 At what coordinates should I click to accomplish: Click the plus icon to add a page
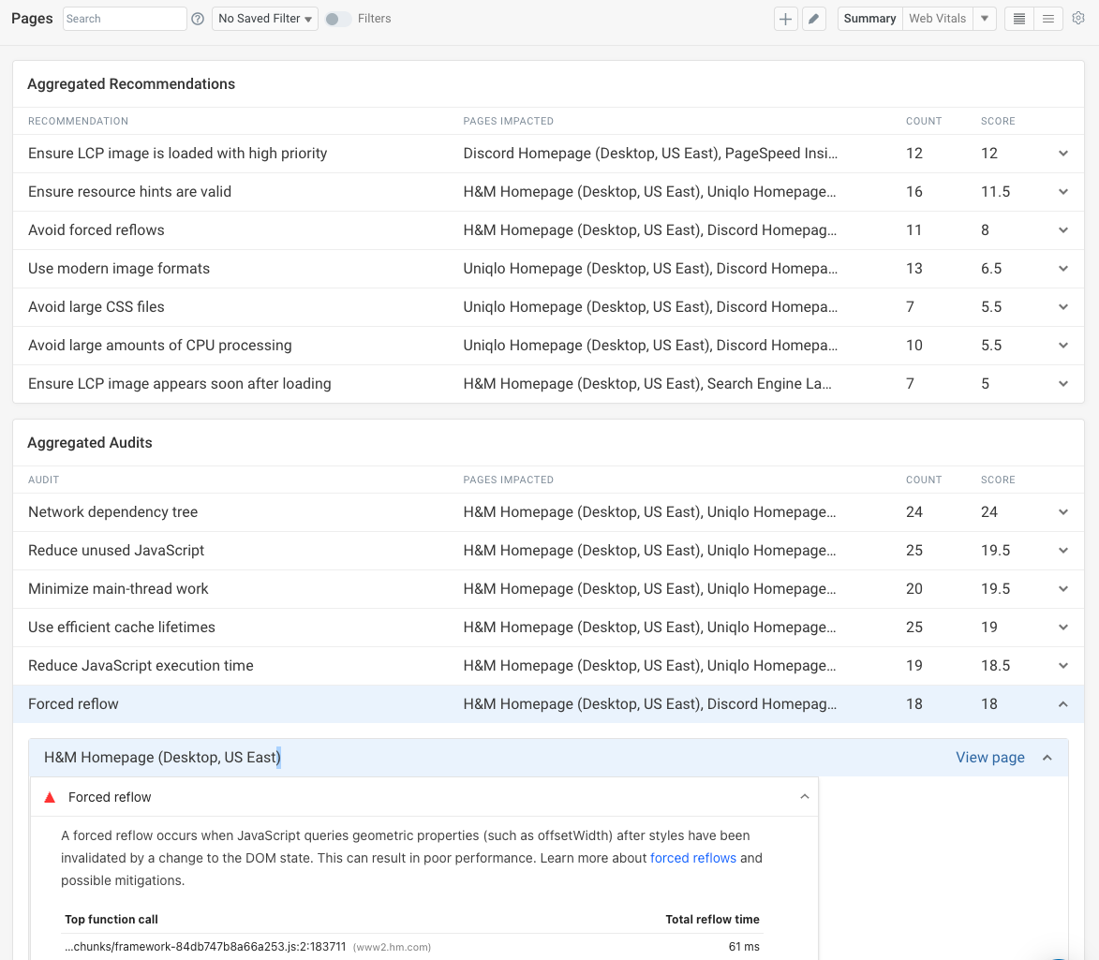coord(785,19)
